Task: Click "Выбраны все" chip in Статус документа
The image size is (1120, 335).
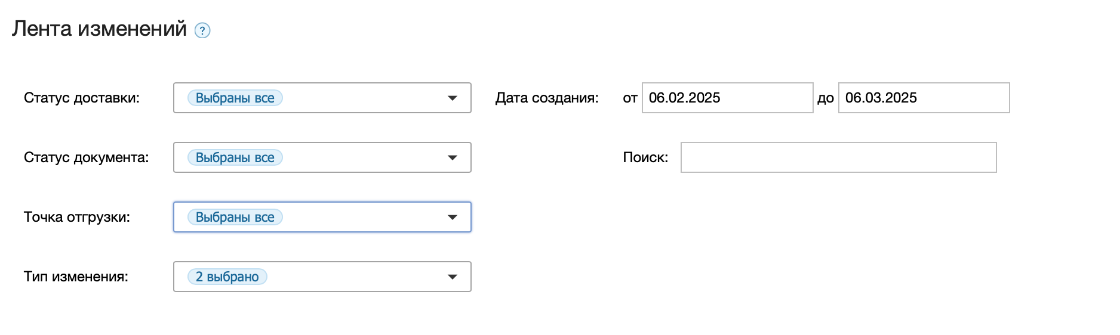Action: [235, 157]
